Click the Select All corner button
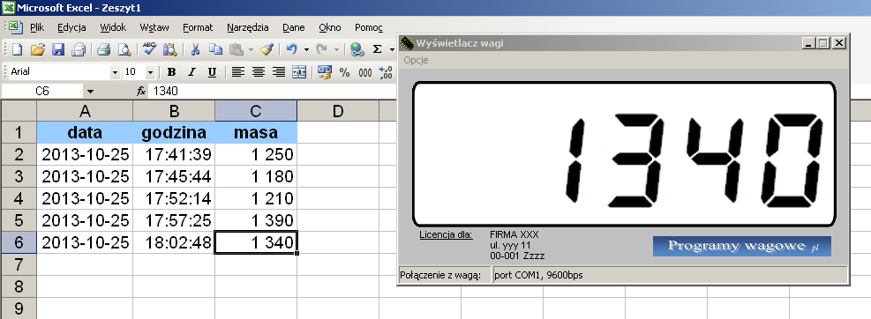 click(x=19, y=111)
